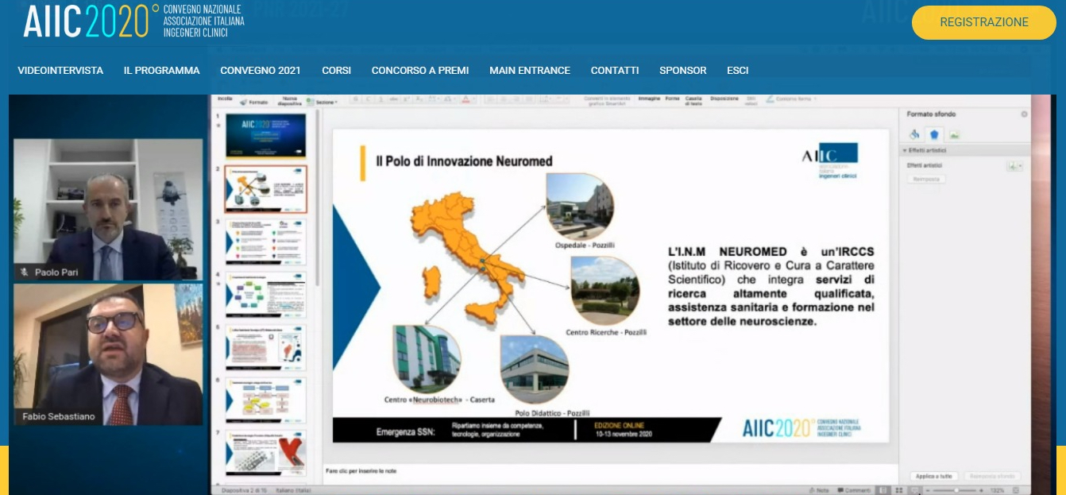Click the AIIC 2020 logo in header
Image resolution: width=1066 pixels, height=495 pixels.
(x=133, y=21)
